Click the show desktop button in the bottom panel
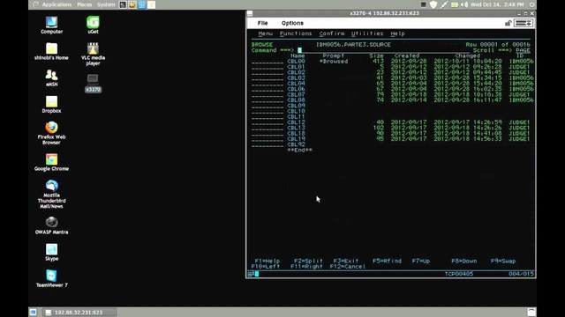 (34, 313)
